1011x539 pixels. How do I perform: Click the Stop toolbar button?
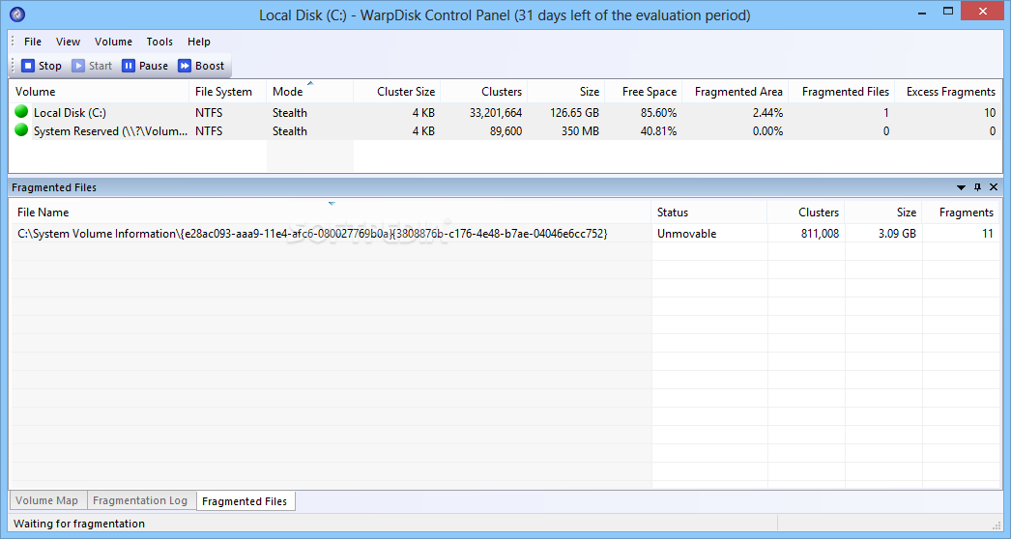pos(42,66)
